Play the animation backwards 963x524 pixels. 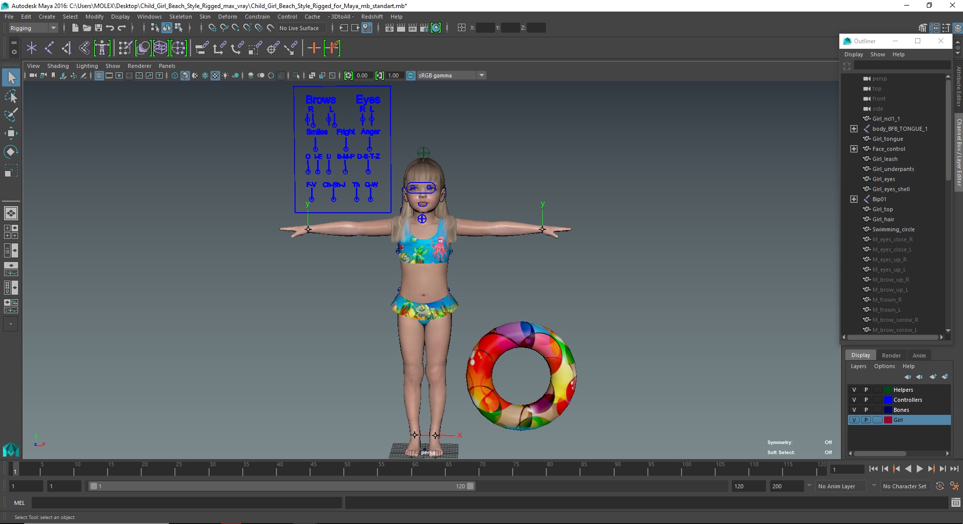908,469
